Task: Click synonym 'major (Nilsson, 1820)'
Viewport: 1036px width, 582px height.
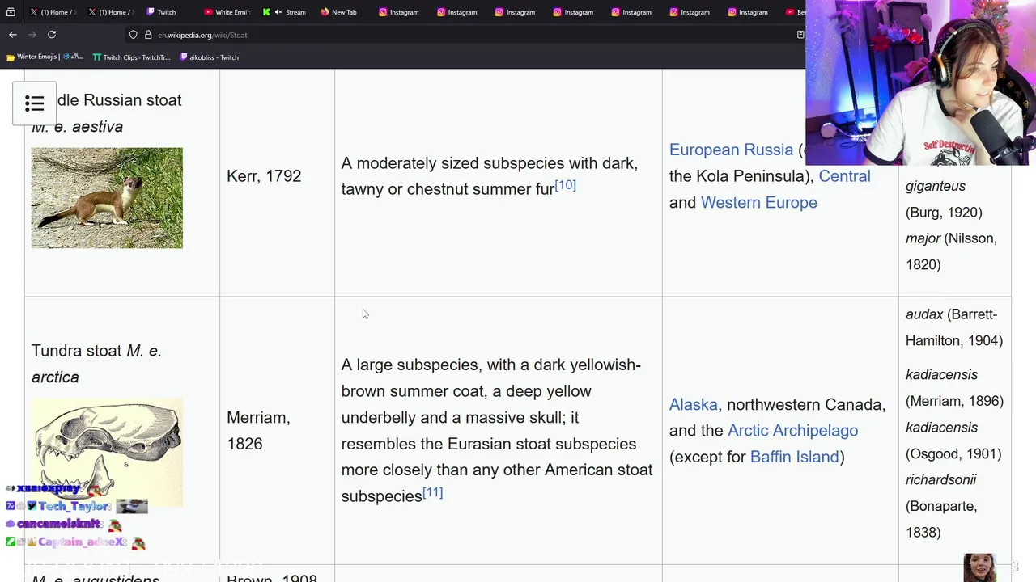Action: [x=951, y=251]
